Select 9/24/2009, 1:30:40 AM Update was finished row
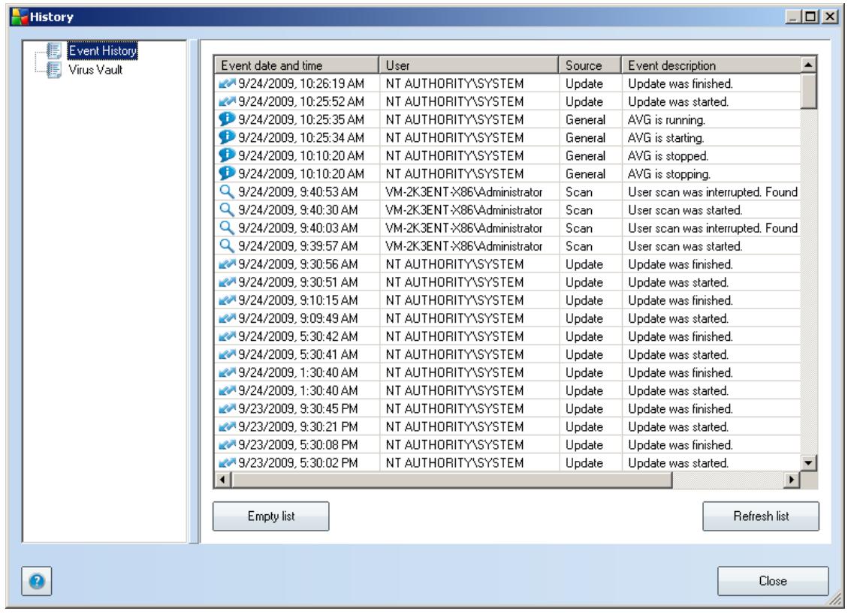 pyautogui.click(x=508, y=372)
